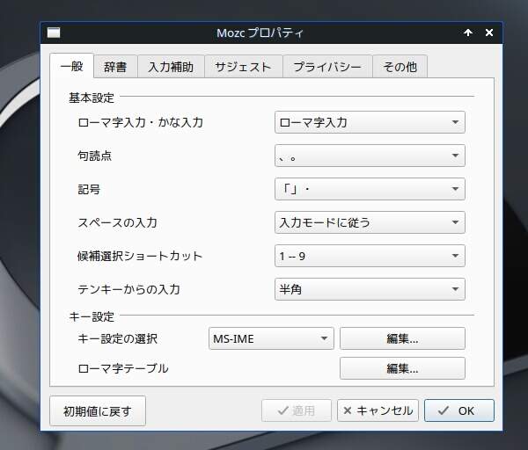Click the ローマ字テーブル label

[123, 368]
